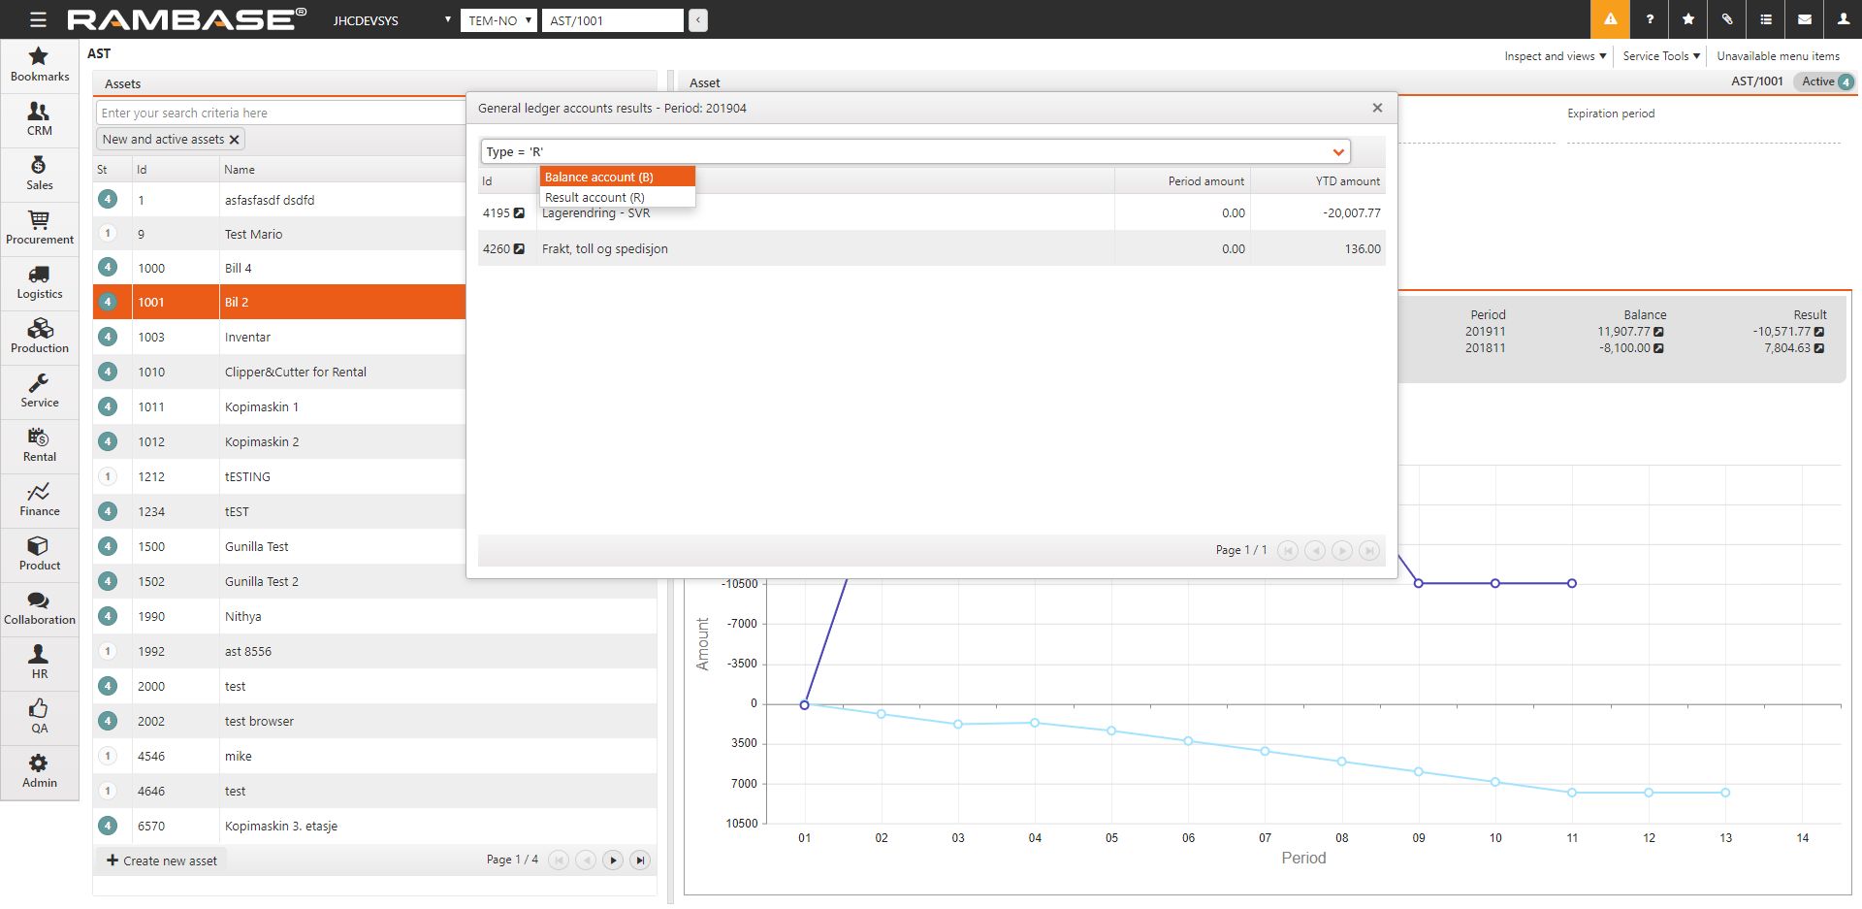Open the hamburger main menu
Image resolution: width=1862 pixels, height=909 pixels.
coord(38,19)
